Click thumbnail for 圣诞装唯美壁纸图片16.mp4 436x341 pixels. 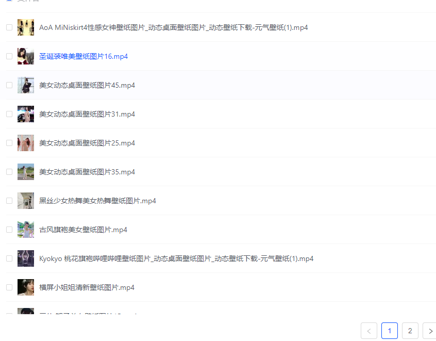26,56
